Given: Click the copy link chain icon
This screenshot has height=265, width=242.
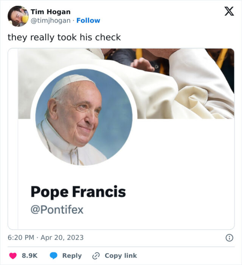Looking at the screenshot, I should coord(96,256).
